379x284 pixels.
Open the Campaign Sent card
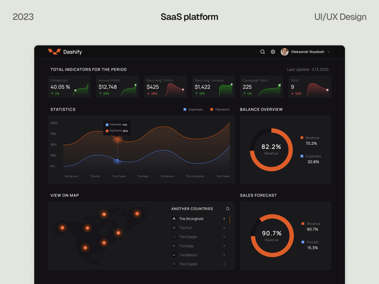[x=262, y=87]
